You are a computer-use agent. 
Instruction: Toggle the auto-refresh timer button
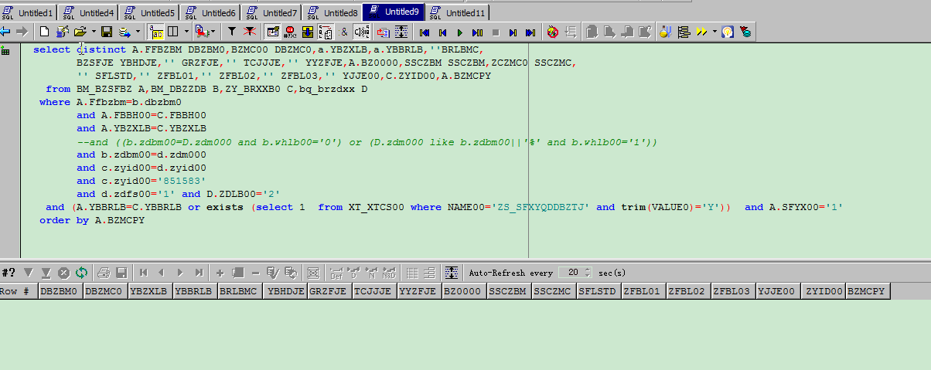pos(452,273)
